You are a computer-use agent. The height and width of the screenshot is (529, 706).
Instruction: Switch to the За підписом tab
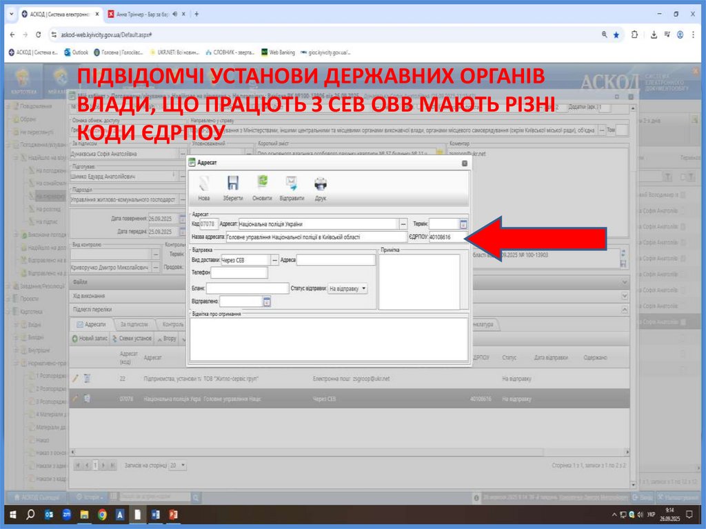tap(134, 324)
